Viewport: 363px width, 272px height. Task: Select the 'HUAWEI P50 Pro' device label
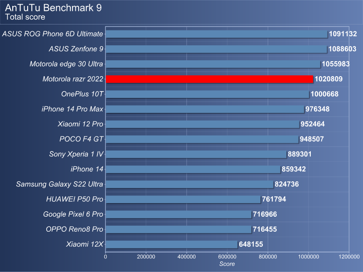tap(74, 199)
